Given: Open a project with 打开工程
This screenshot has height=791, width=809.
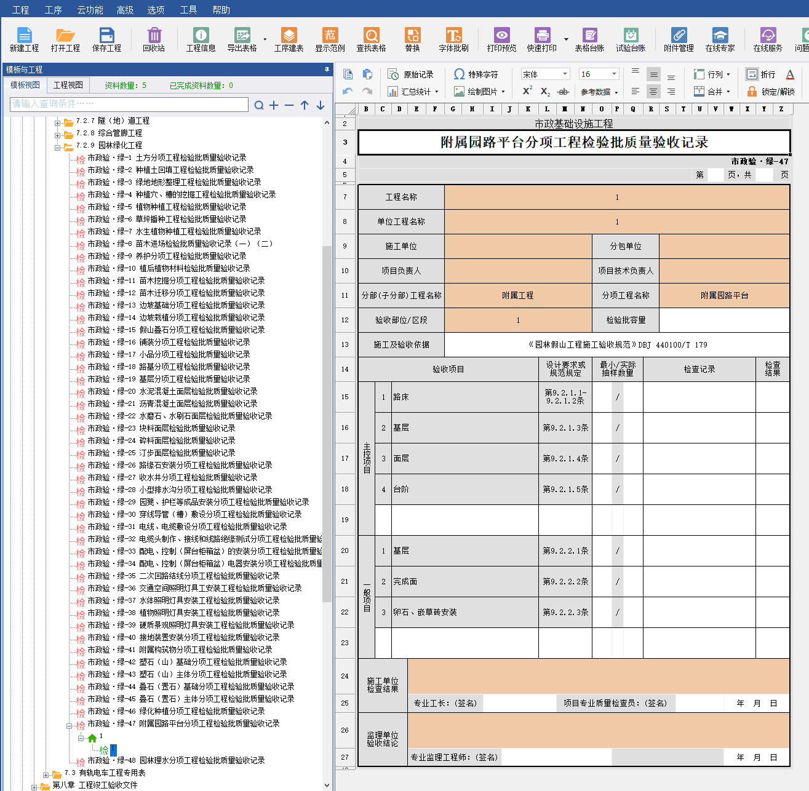Looking at the screenshot, I should (x=65, y=39).
